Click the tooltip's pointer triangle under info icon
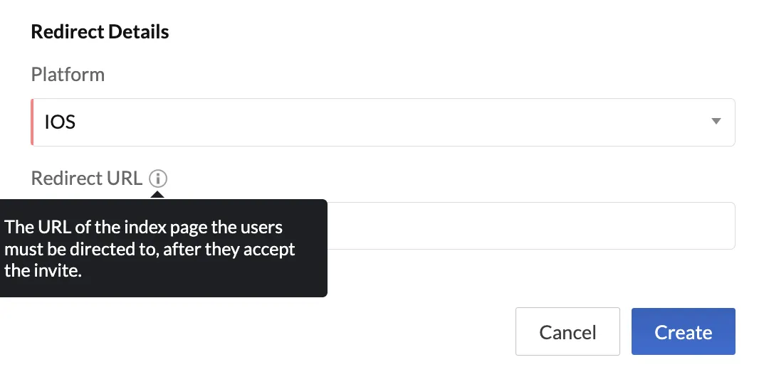759x367 pixels. coord(158,195)
